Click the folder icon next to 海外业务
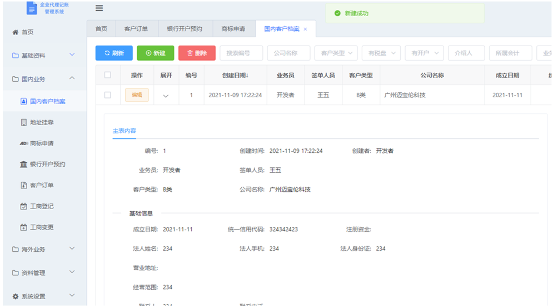 pos(15,250)
